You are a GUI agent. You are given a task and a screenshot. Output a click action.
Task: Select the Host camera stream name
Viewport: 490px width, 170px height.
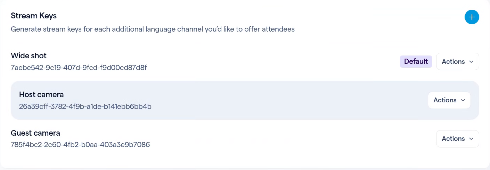pos(41,94)
